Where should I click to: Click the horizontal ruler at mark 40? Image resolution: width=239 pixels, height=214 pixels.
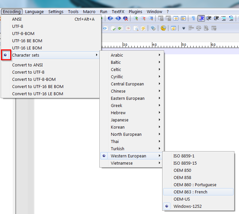click(155, 45)
